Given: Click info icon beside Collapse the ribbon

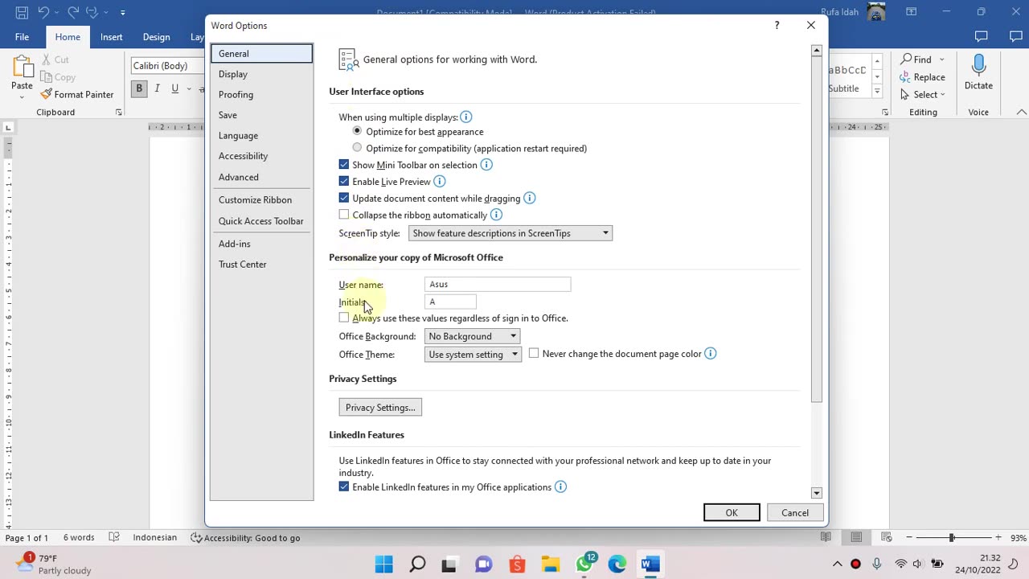Looking at the screenshot, I should tap(496, 215).
